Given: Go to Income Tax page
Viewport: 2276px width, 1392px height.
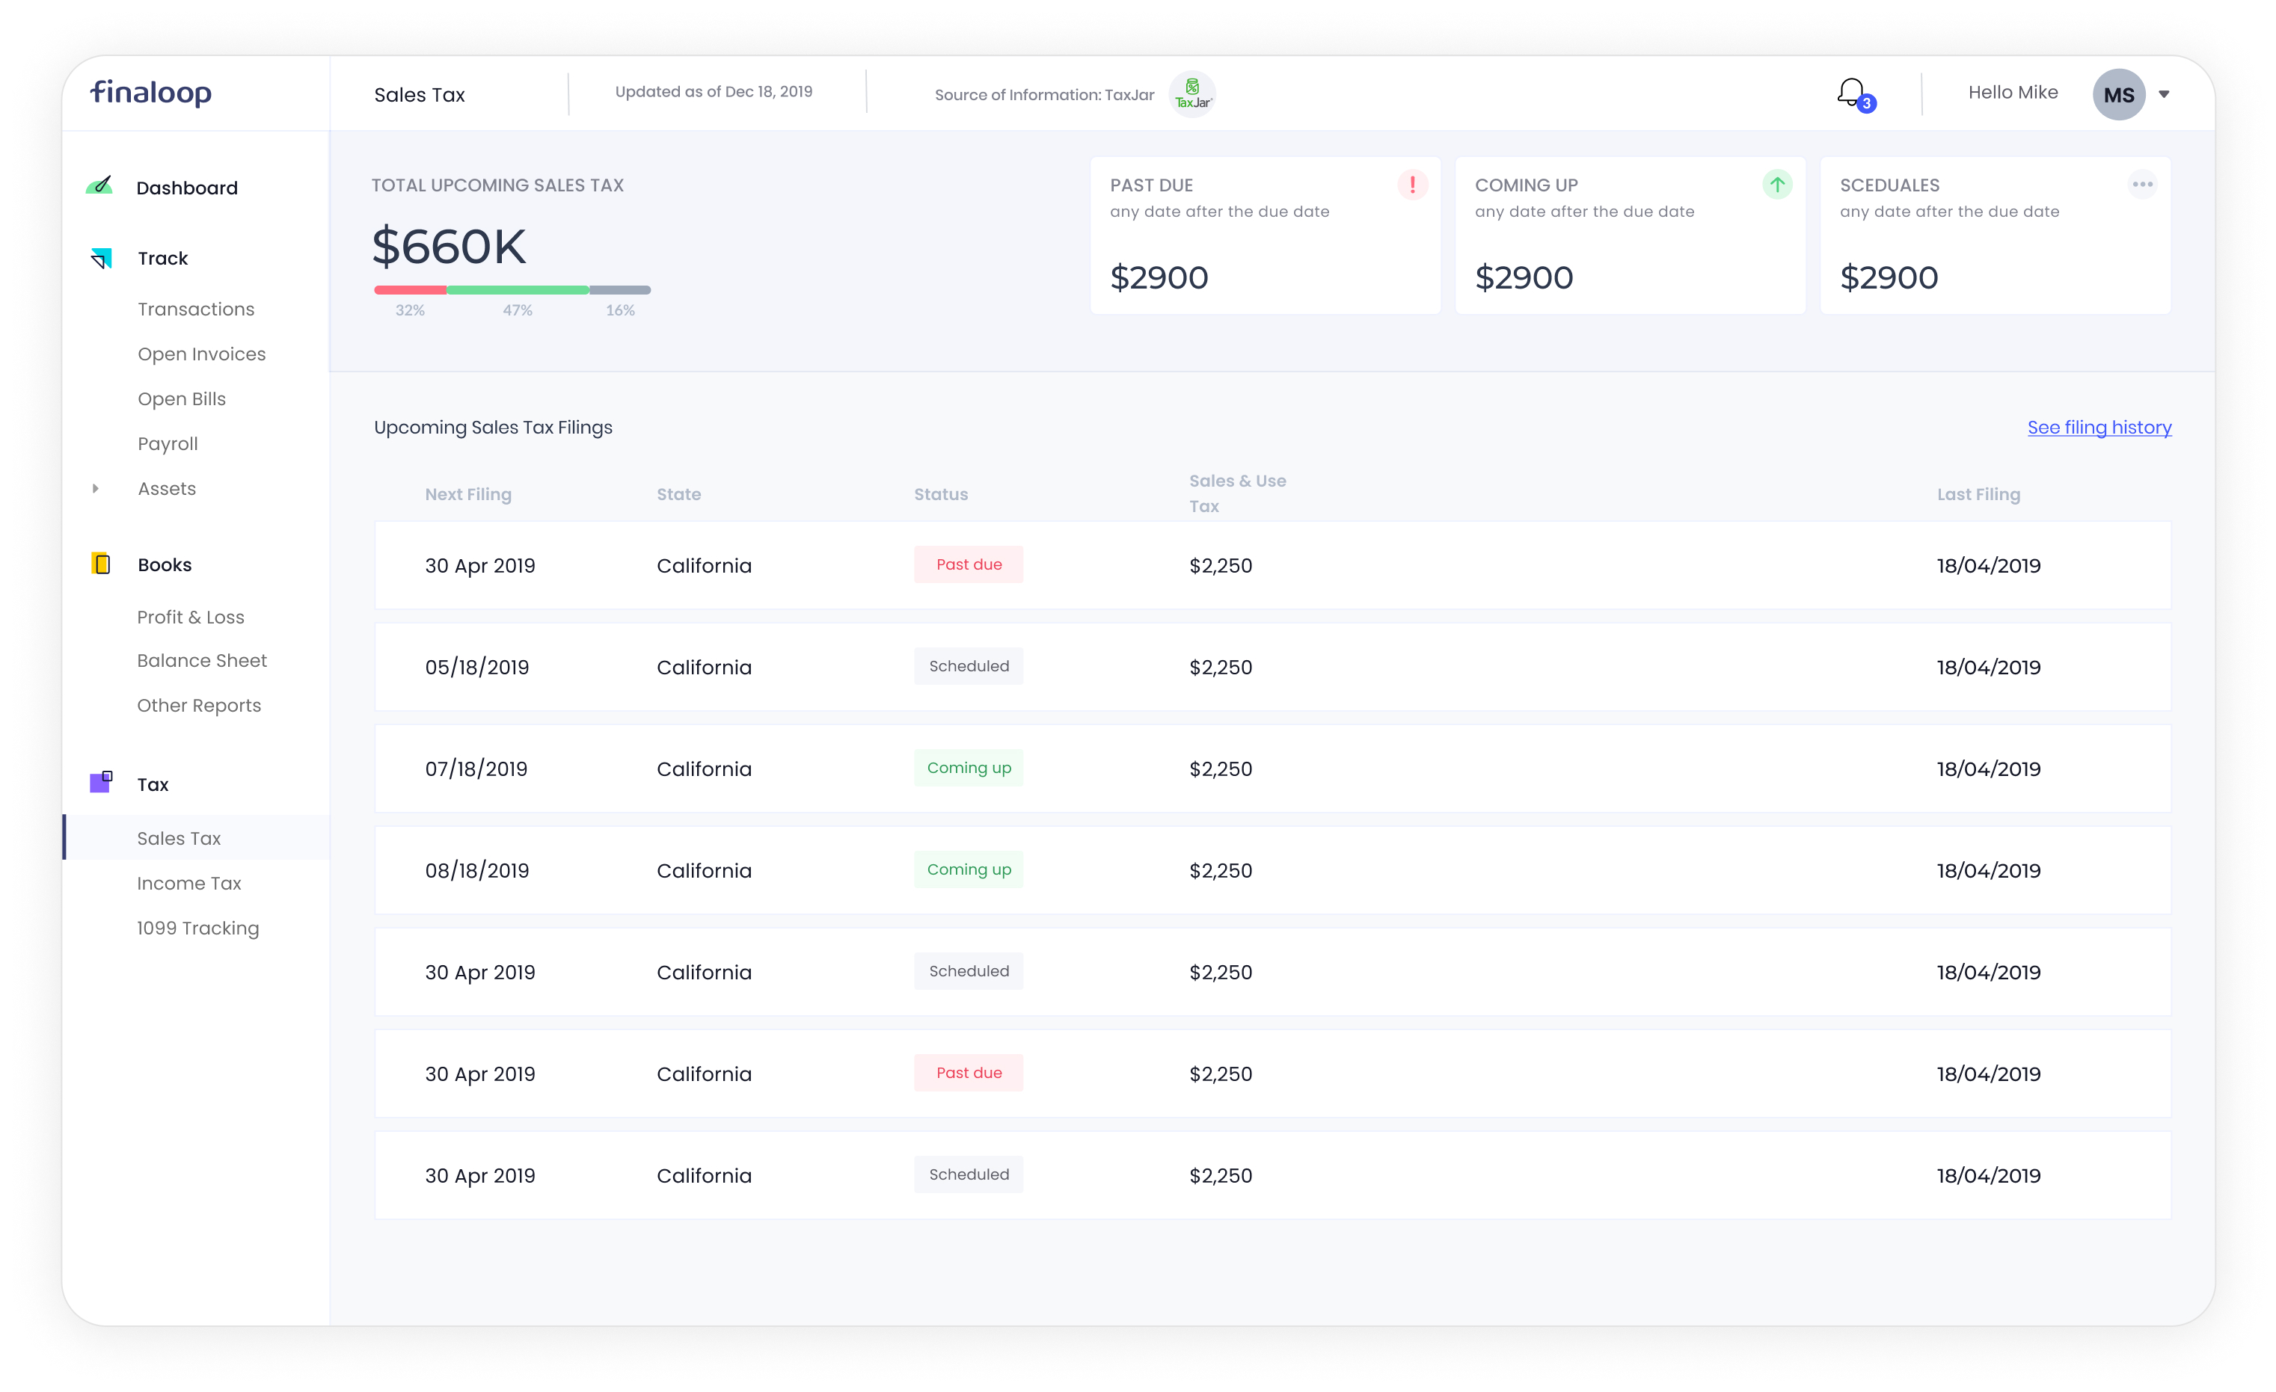Looking at the screenshot, I should [x=188, y=884].
